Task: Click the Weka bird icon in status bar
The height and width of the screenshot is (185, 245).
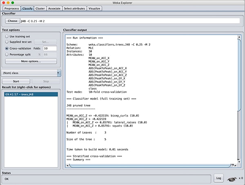Action: (x=233, y=178)
